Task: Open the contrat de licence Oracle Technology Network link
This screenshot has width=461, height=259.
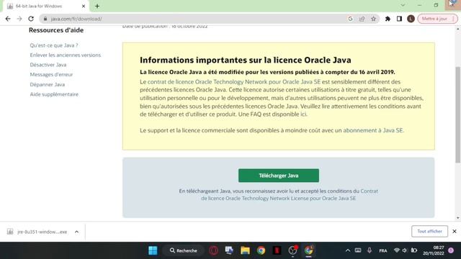Action: pos(233,81)
